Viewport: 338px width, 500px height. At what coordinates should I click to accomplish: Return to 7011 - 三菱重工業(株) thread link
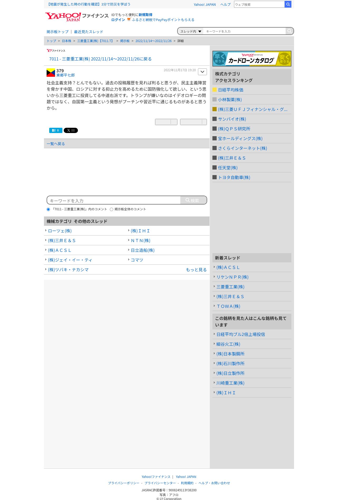click(100, 59)
